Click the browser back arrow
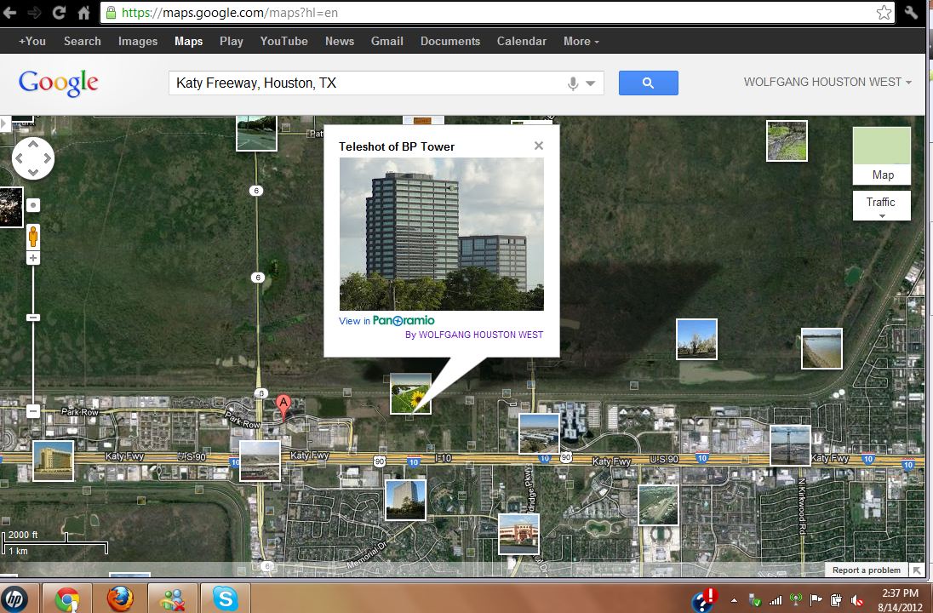Image resolution: width=933 pixels, height=613 pixels. [x=9, y=12]
